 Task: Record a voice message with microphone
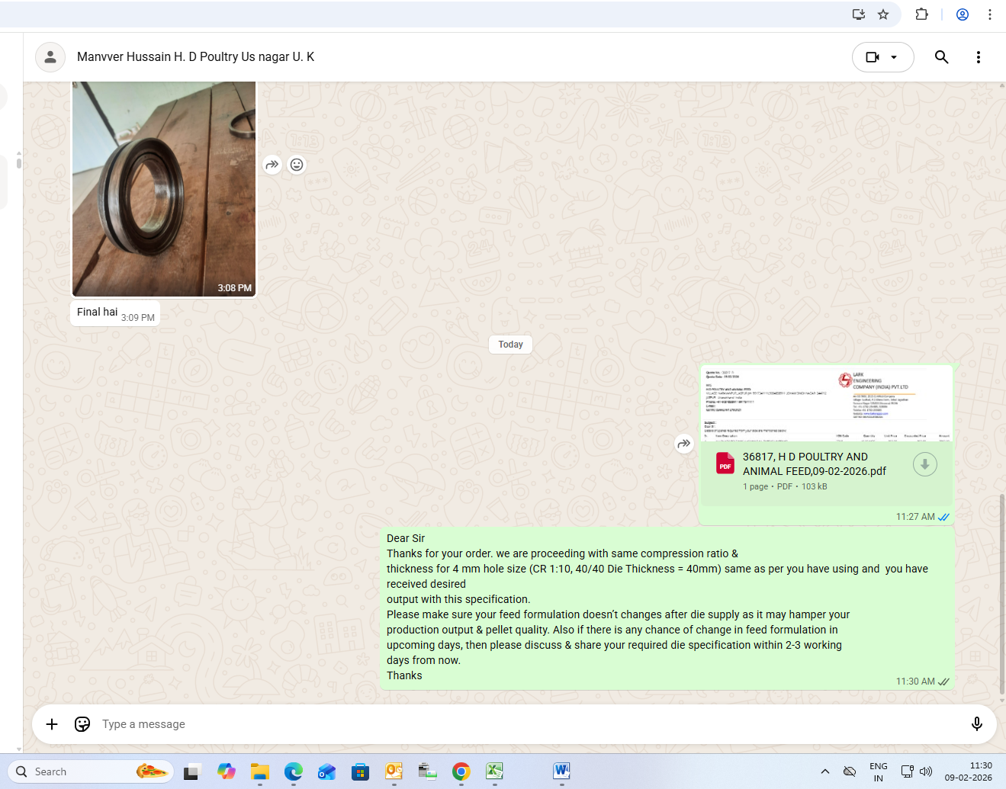click(x=976, y=724)
